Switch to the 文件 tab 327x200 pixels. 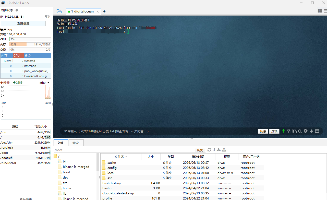pos(61,143)
